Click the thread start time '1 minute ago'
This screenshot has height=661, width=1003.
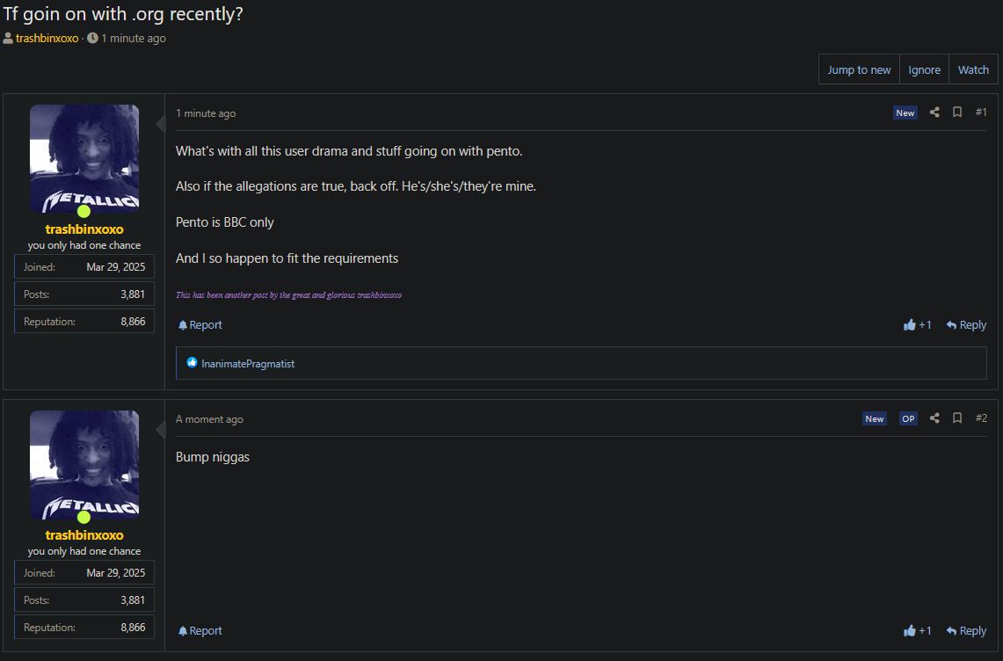point(133,39)
